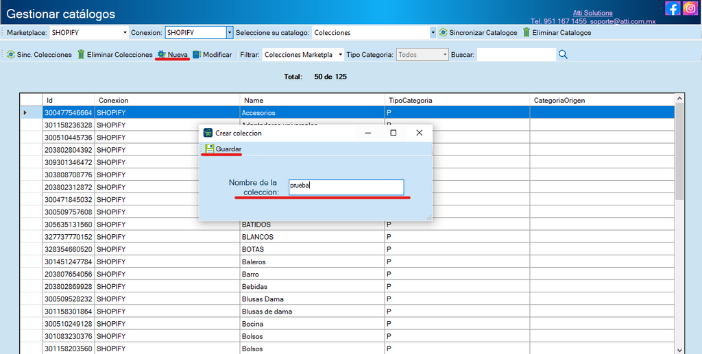Expand the Seleccione su catalogo dropdown
This screenshot has width=702, height=354.
pyautogui.click(x=433, y=33)
